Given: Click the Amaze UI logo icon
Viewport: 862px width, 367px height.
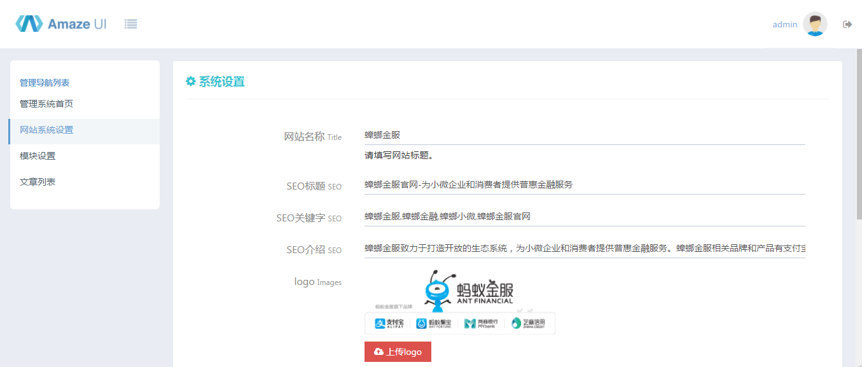Looking at the screenshot, I should click(29, 24).
